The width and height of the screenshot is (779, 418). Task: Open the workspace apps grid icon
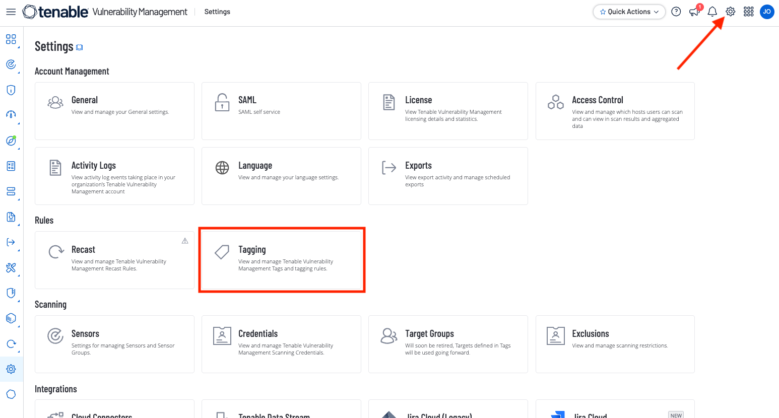[748, 12]
